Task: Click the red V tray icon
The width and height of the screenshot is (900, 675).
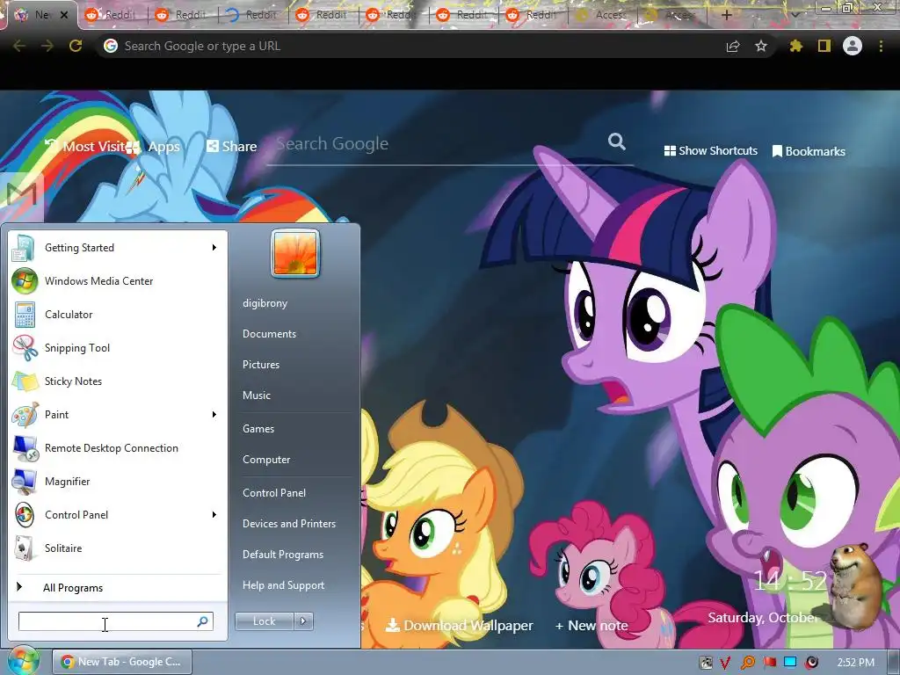Action: [x=725, y=663]
